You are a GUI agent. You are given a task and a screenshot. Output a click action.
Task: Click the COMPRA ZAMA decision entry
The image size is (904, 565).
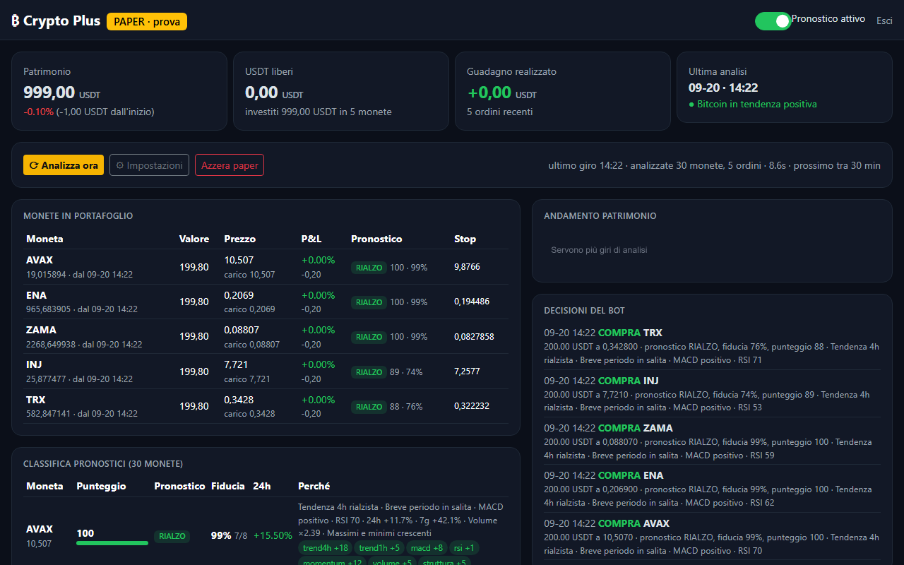coord(712,441)
